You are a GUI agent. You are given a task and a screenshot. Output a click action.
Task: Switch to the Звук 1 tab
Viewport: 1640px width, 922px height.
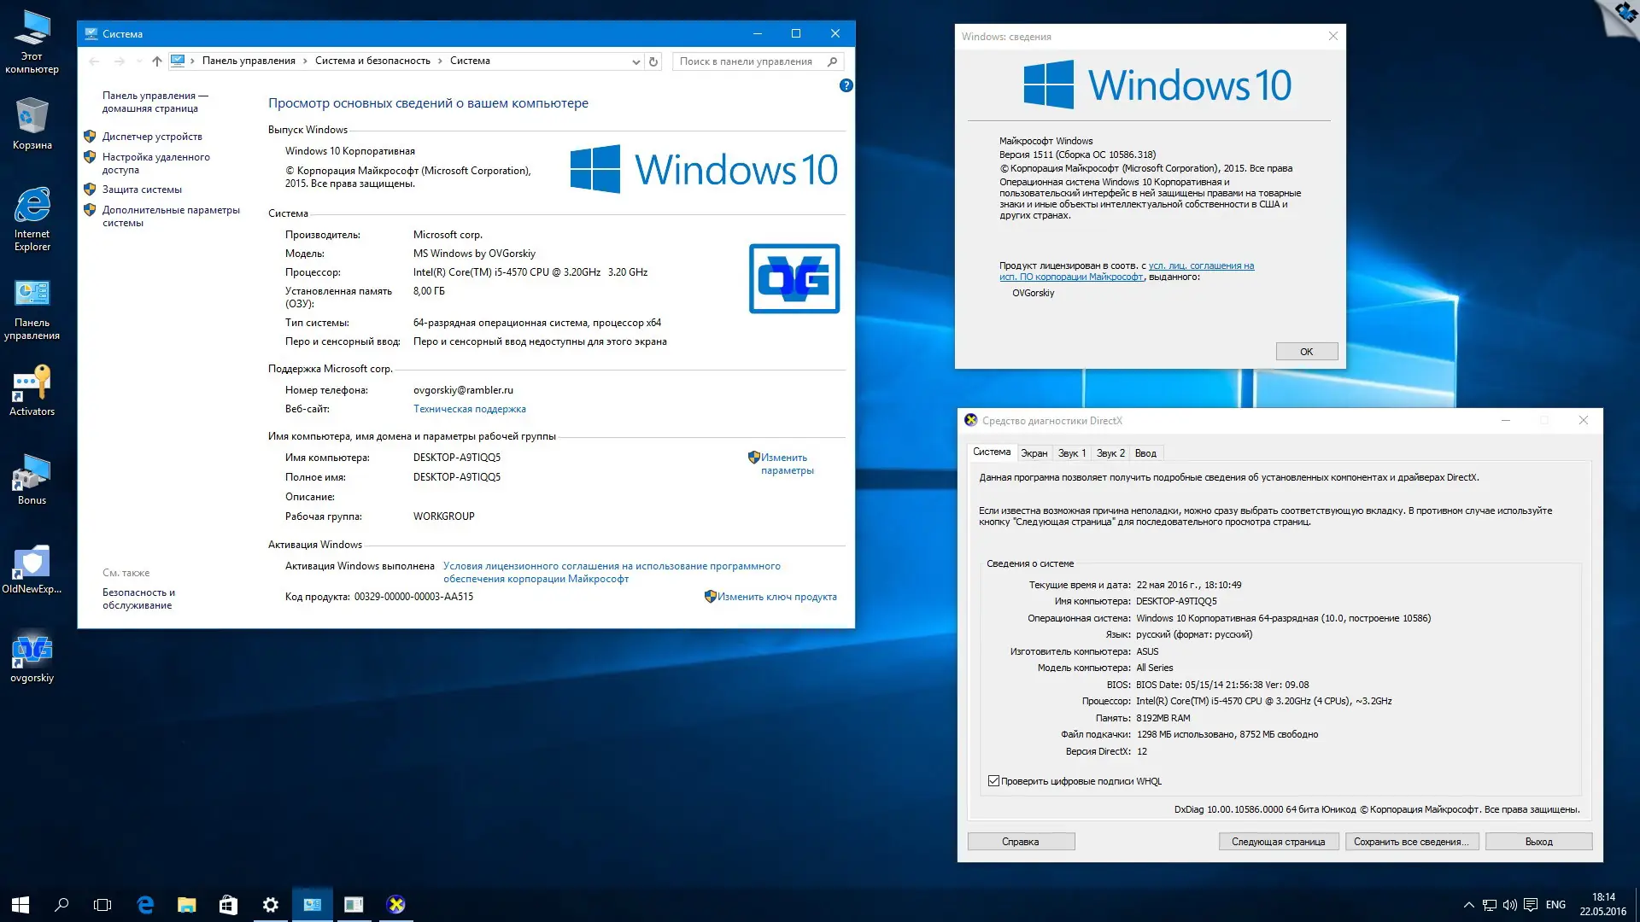(1072, 453)
